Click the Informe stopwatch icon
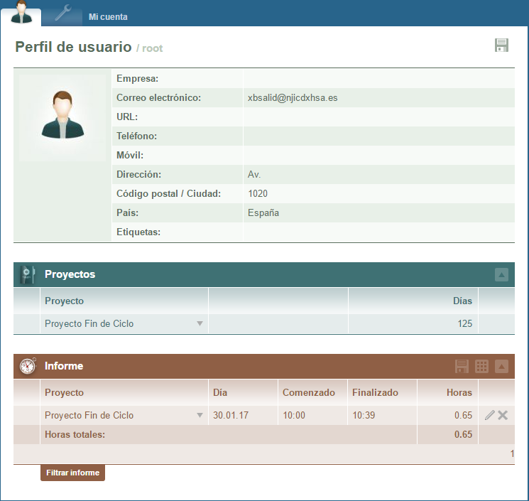Image resolution: width=529 pixels, height=501 pixels. pos(28,366)
